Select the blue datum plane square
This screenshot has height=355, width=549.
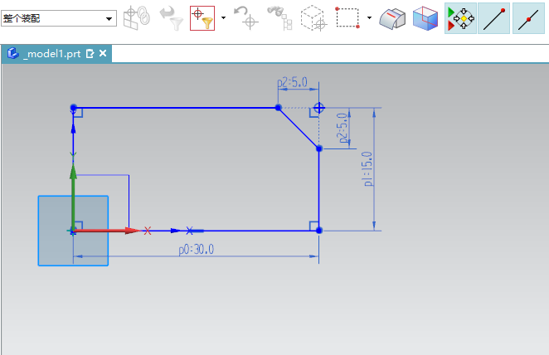(73, 231)
